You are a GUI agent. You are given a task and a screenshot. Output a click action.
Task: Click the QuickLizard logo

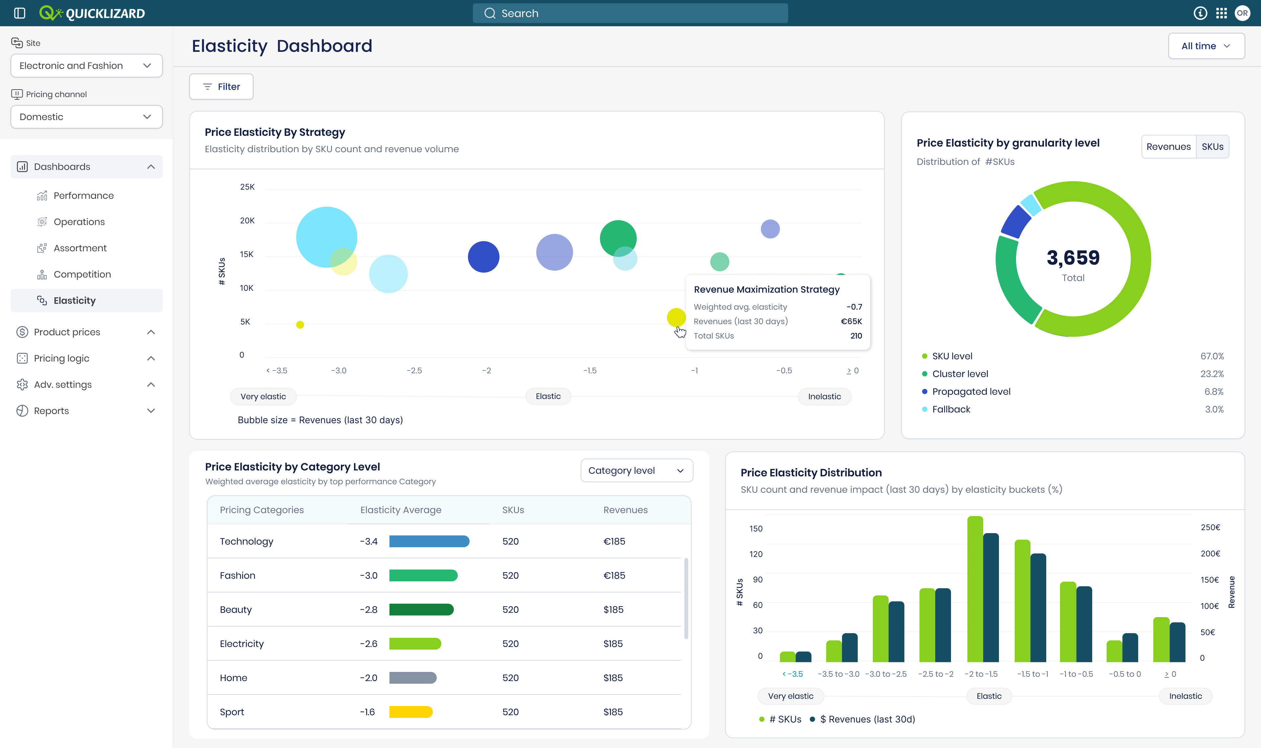[92, 13]
